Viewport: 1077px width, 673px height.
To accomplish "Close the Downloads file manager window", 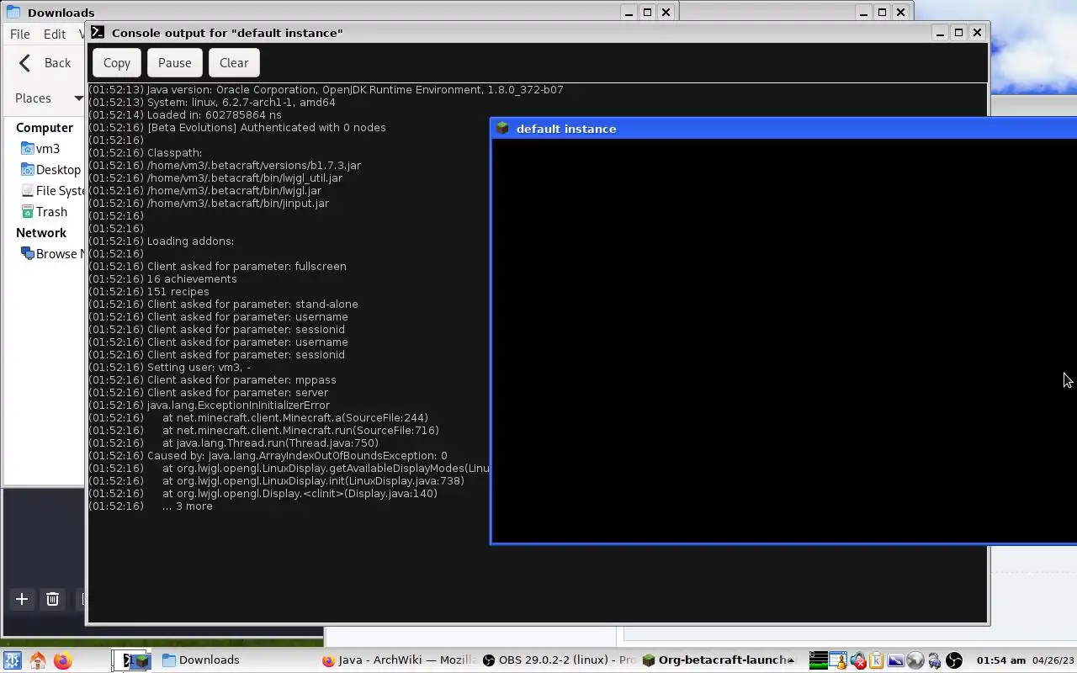I will point(666,12).
